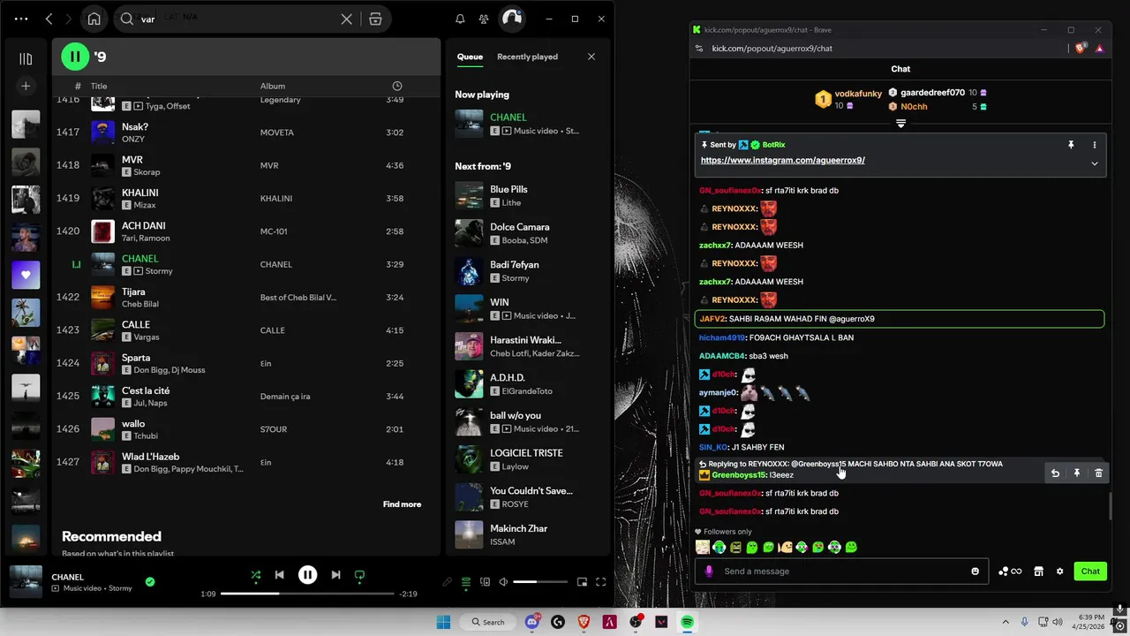The width and height of the screenshot is (1130, 636).
Task: Expand Your Library sidebar
Action: (26, 58)
